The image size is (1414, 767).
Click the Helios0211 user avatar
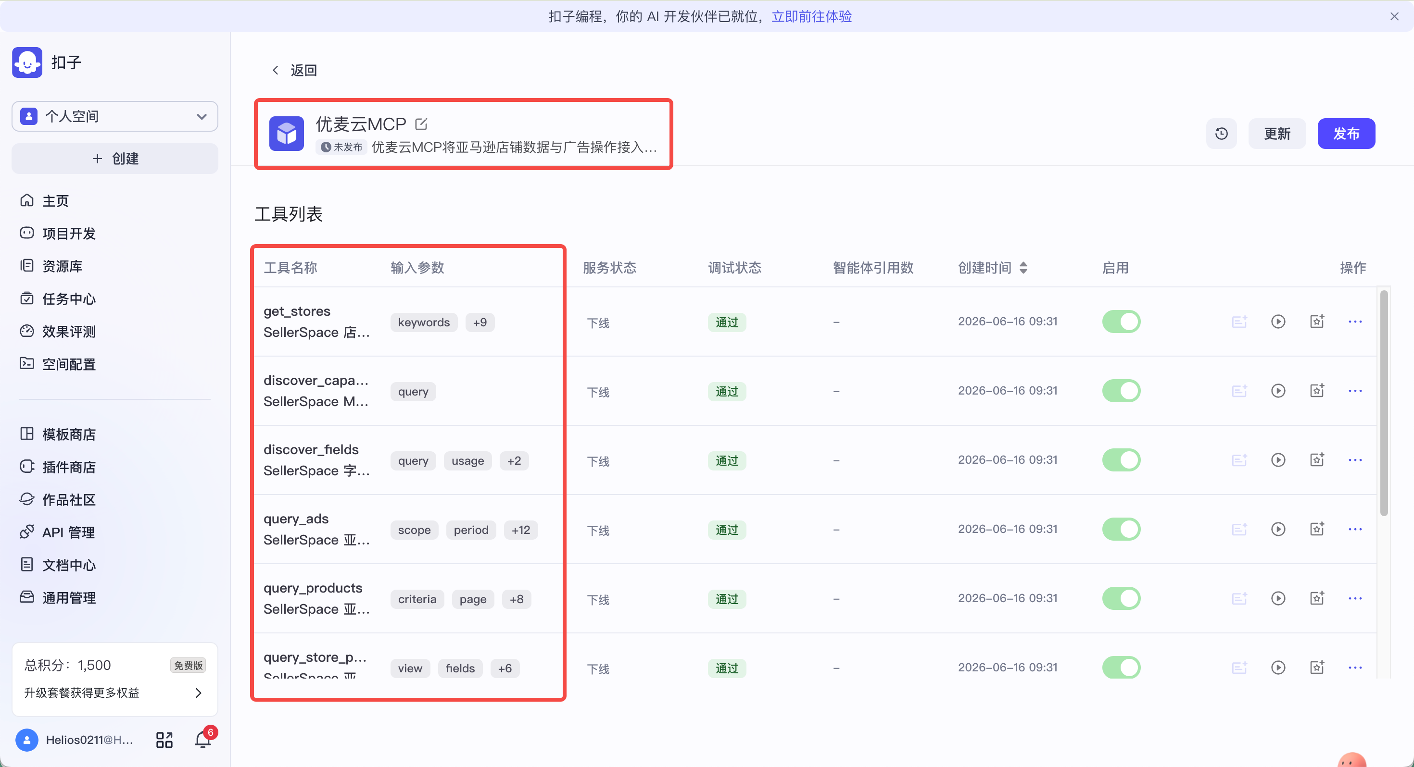coord(27,740)
